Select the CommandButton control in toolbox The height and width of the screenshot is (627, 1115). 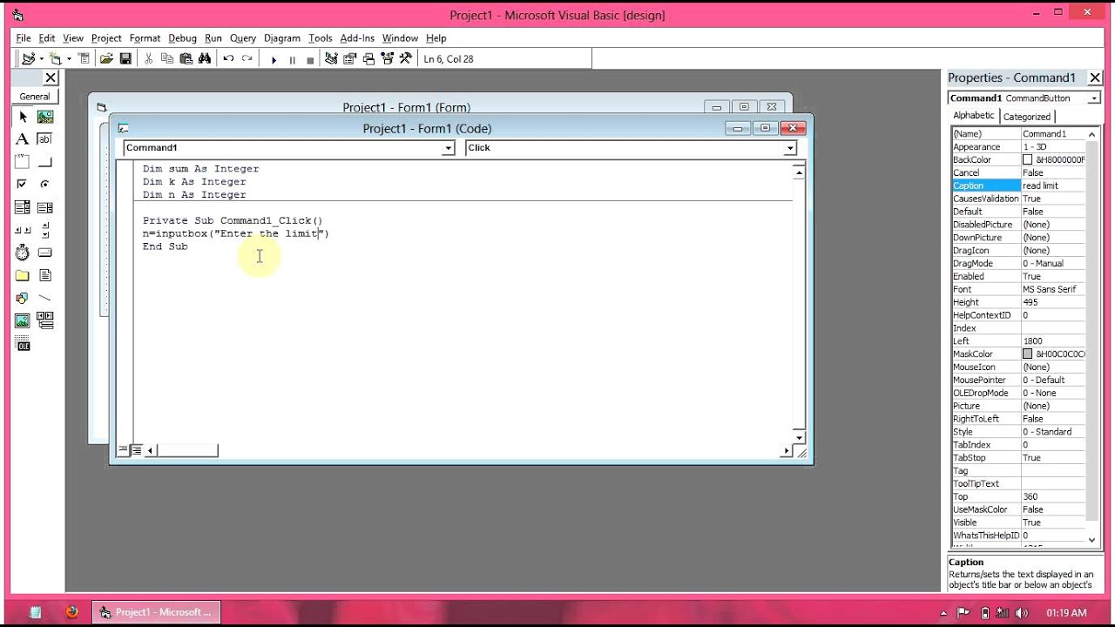(45, 162)
